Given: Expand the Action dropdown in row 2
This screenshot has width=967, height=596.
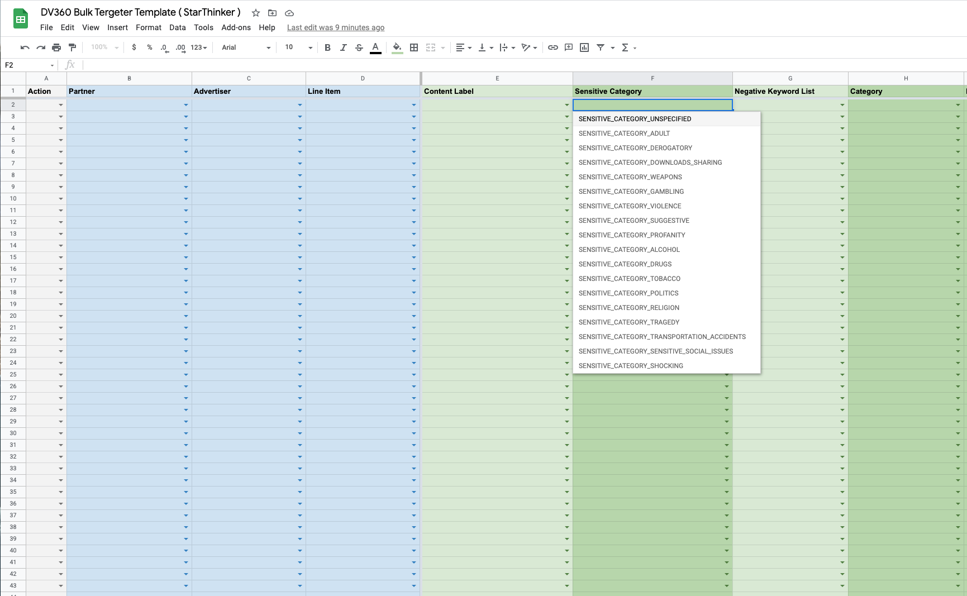Looking at the screenshot, I should (x=61, y=105).
